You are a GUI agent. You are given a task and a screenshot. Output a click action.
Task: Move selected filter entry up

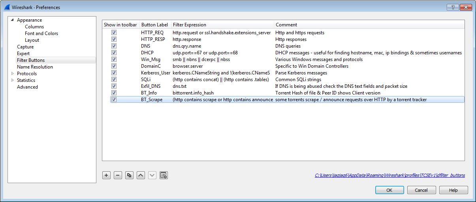(141, 175)
